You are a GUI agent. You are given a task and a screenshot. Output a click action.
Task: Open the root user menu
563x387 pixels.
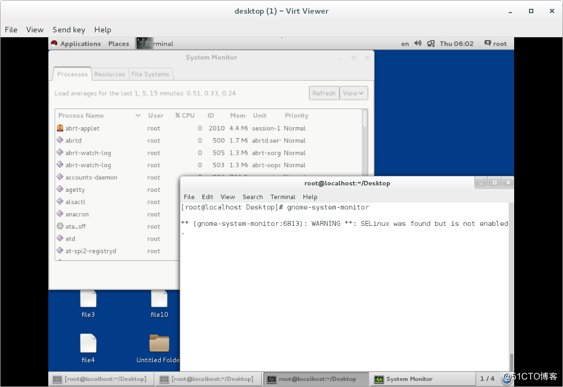(496, 44)
